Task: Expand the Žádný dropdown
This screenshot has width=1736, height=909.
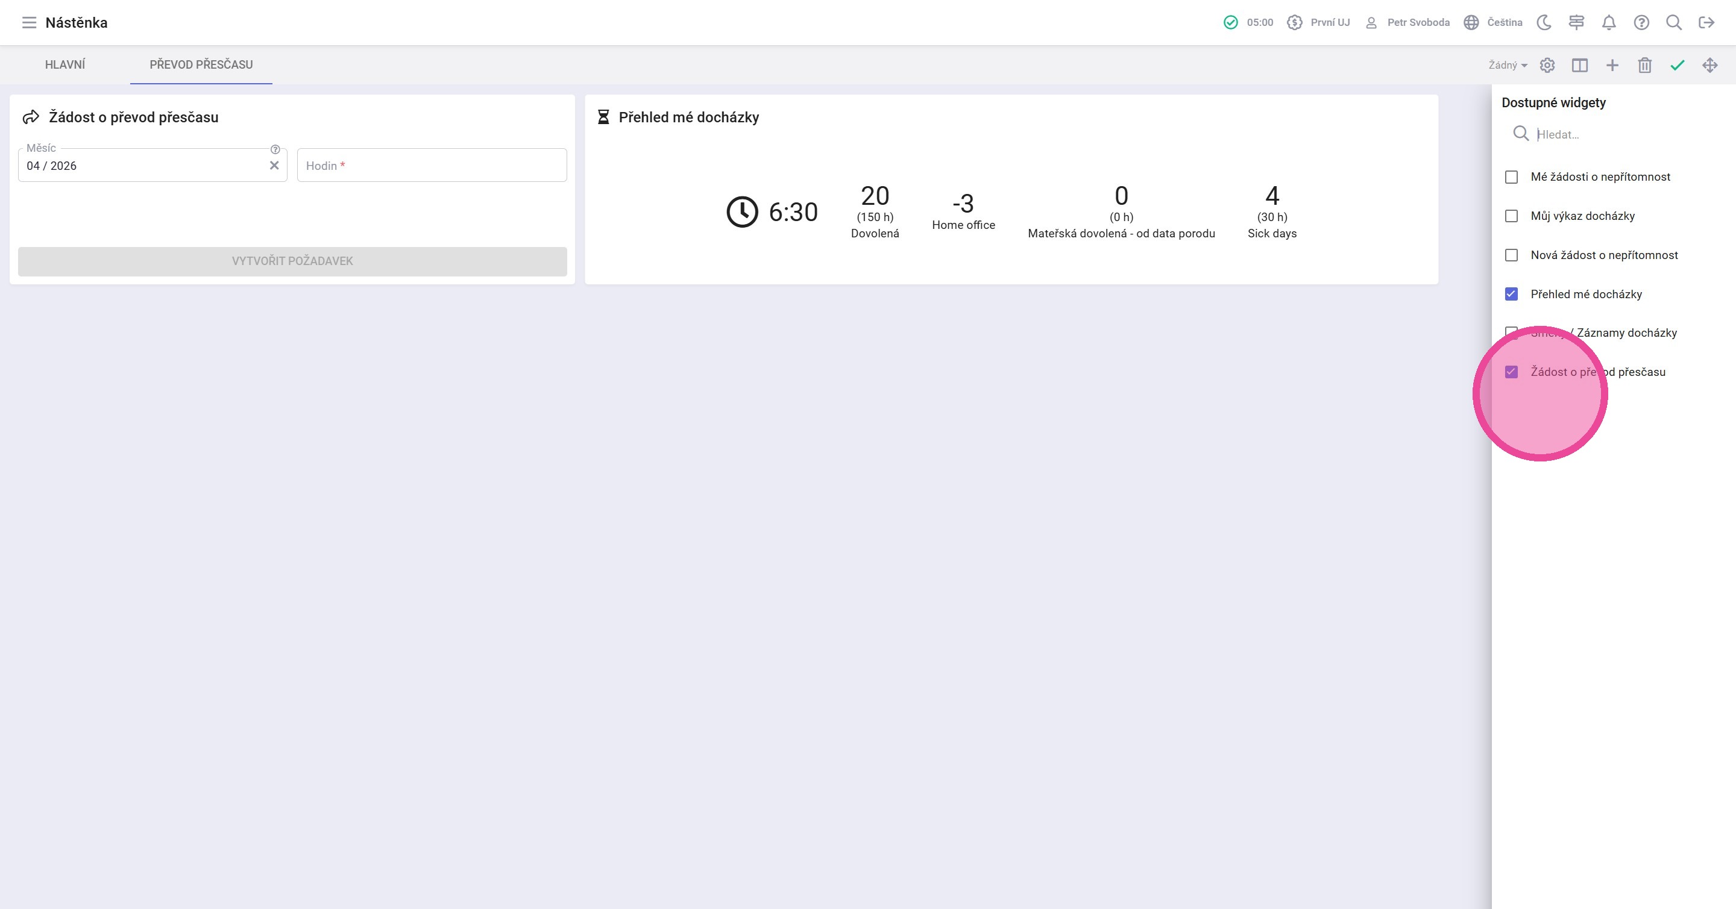Action: coord(1508,65)
